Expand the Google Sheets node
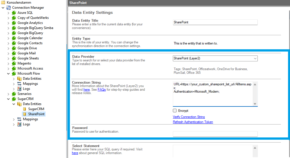The image size is (290, 158). (8, 59)
